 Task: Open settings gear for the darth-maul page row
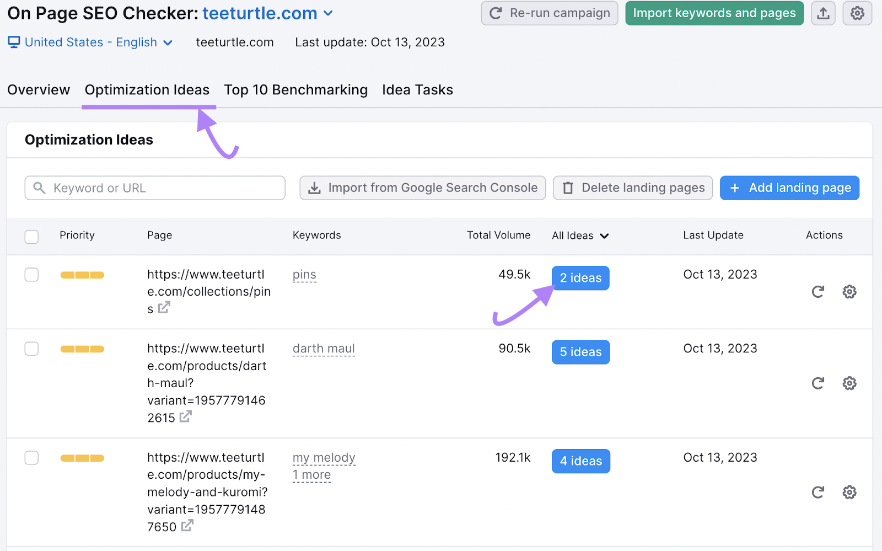coord(849,383)
